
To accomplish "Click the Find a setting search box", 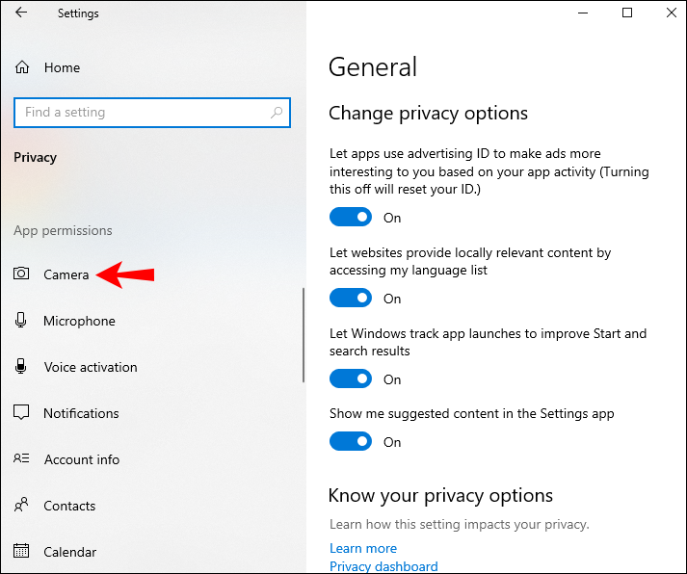I will point(145,113).
